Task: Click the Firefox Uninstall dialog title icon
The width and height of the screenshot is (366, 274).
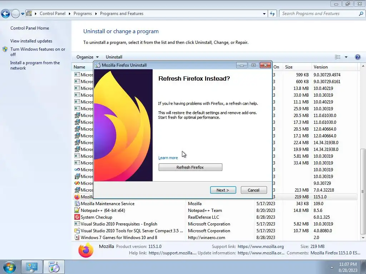Action: coord(98,65)
